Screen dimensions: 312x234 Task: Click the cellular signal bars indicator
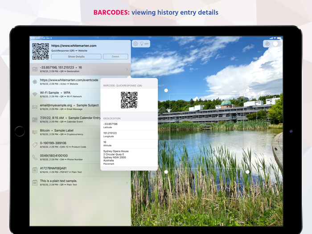(x=271, y=38)
